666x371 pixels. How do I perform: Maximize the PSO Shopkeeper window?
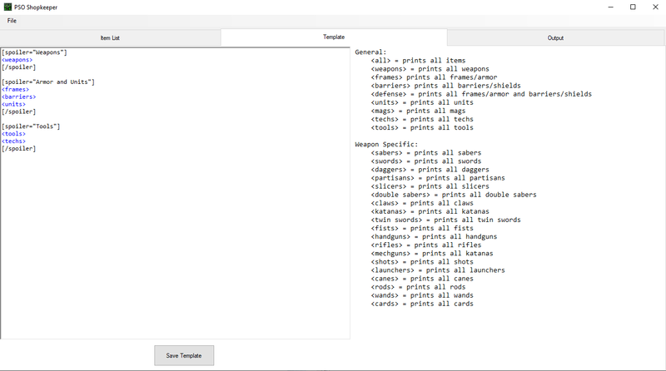point(633,7)
